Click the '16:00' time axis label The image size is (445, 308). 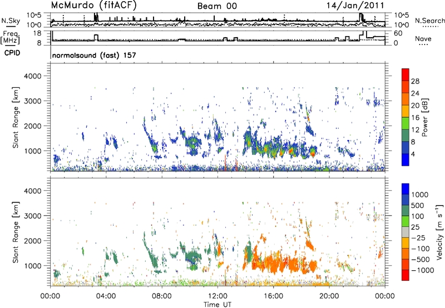[x=273, y=296]
